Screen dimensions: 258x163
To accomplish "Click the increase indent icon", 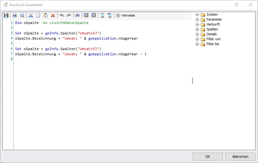I will [94, 15].
